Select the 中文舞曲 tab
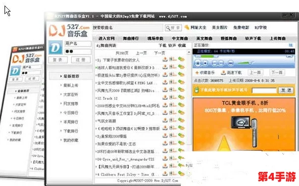The image size is (299, 186). (x=180, y=38)
